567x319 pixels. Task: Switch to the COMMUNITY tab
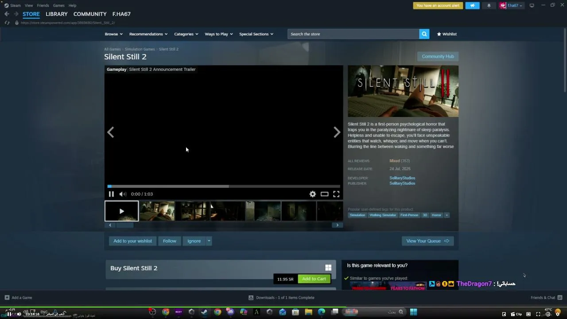tap(90, 14)
